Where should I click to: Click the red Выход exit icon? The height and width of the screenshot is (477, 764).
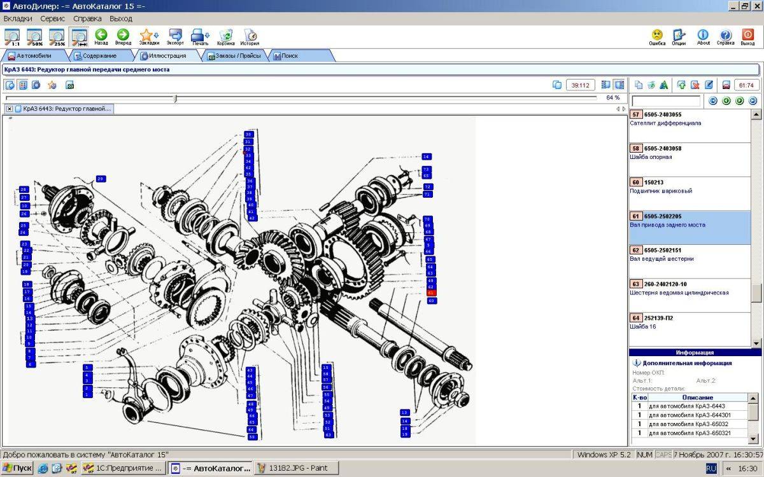747,38
